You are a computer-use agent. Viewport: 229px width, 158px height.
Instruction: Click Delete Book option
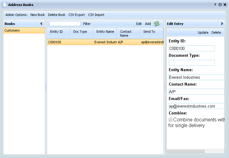[x=57, y=15]
